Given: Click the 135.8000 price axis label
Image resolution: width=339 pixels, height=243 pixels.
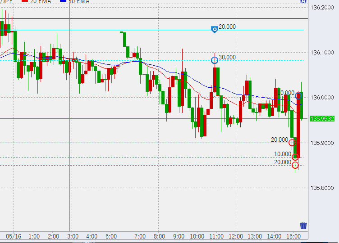Looking at the screenshot, I should click(322, 188).
